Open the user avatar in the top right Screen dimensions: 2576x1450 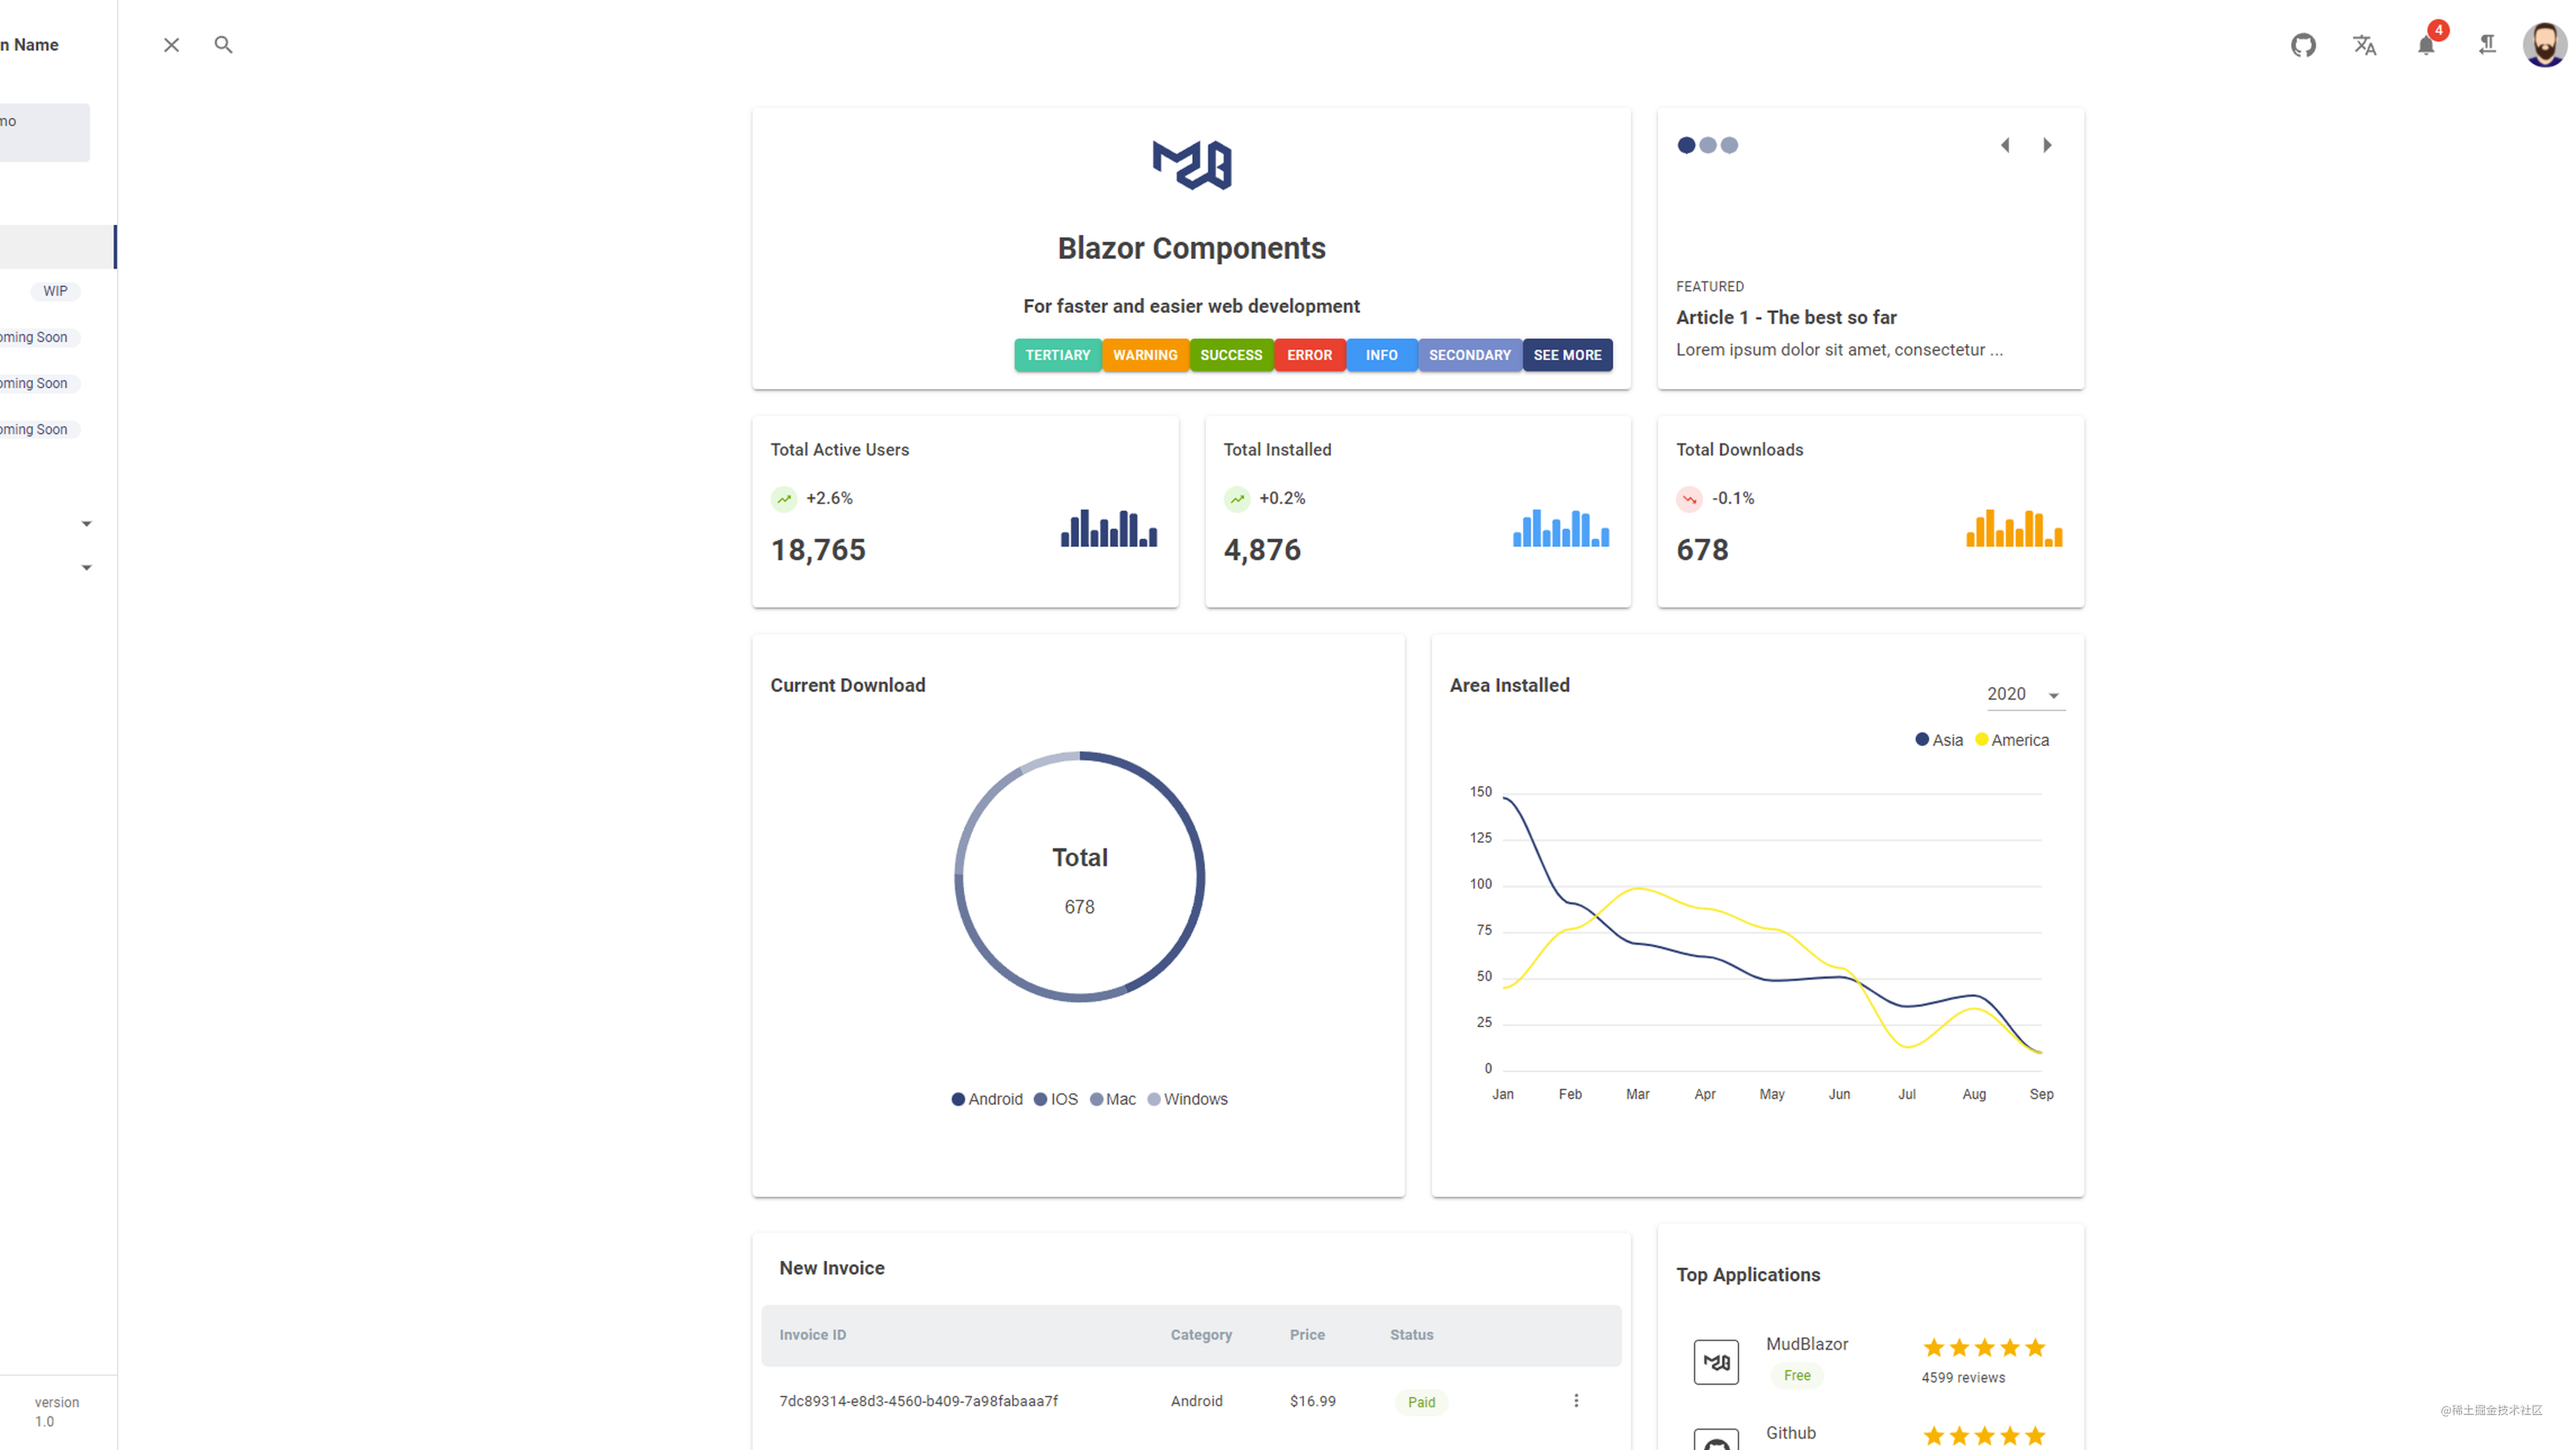(x=2544, y=45)
